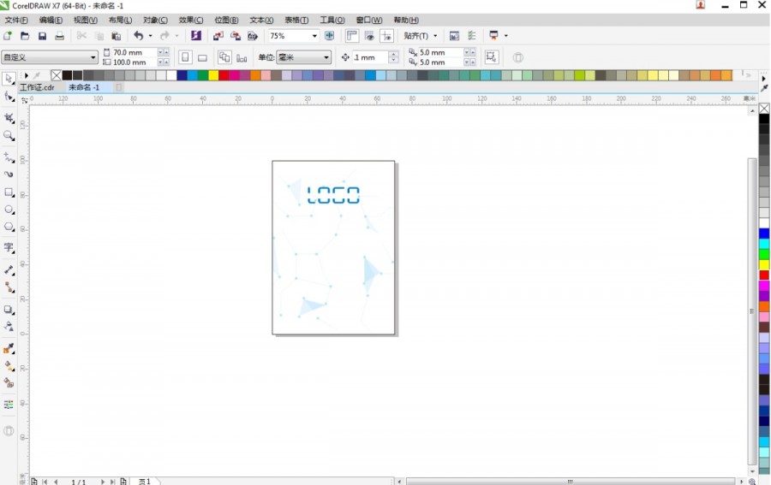
Task: Open the 编辑(E) menu
Action: point(51,21)
